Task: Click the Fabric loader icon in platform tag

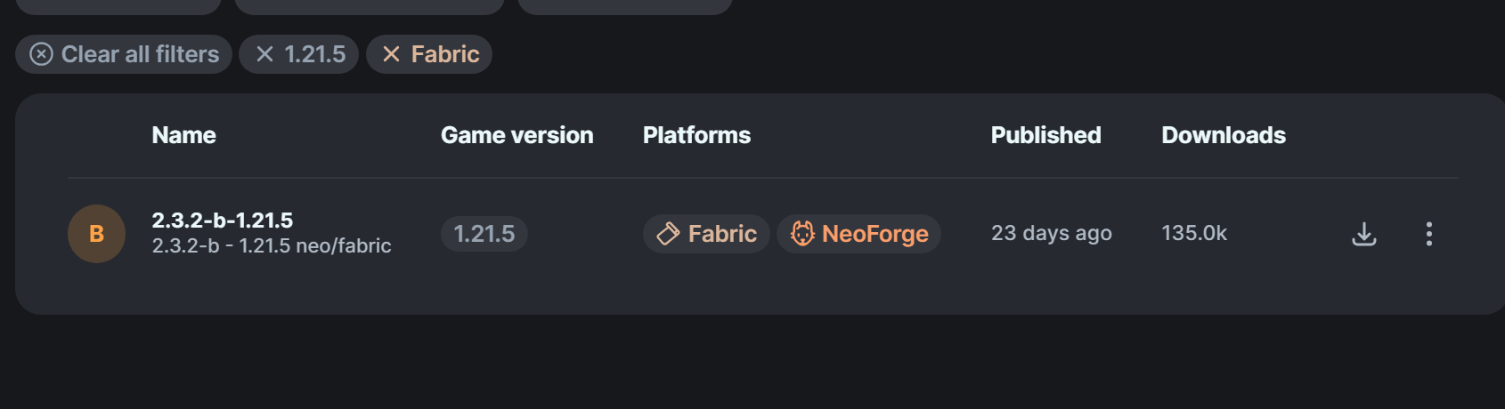Action: (668, 234)
